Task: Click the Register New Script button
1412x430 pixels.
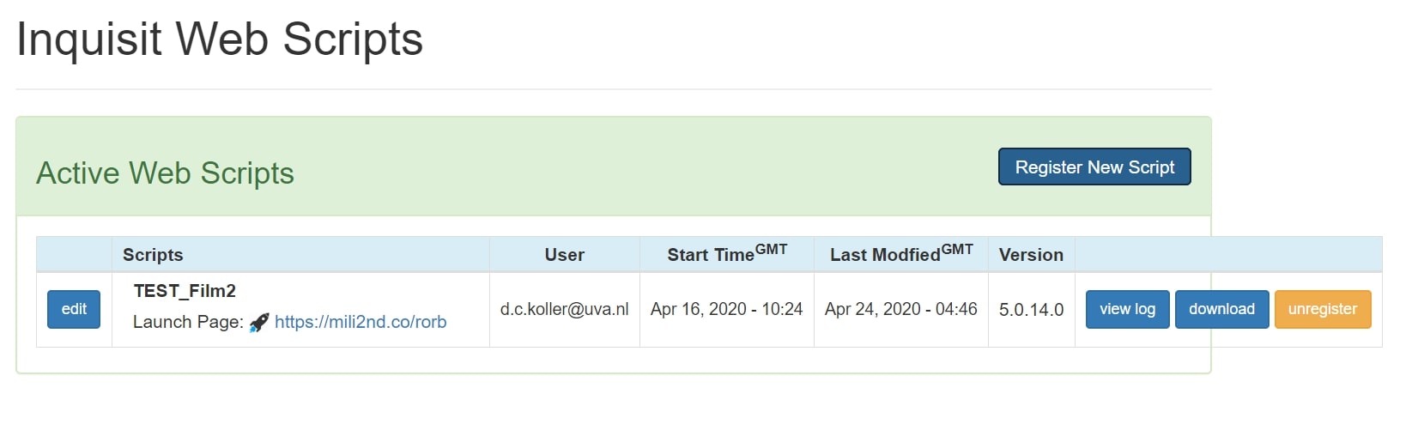Action: click(x=1094, y=167)
